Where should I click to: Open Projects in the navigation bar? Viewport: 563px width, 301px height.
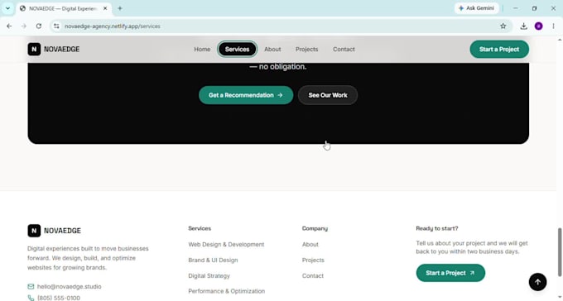(306, 49)
